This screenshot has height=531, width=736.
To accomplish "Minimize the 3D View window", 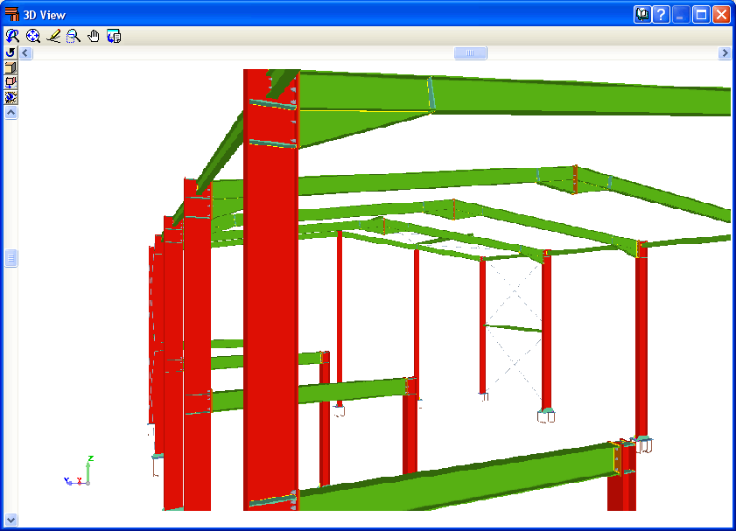I will click(681, 15).
